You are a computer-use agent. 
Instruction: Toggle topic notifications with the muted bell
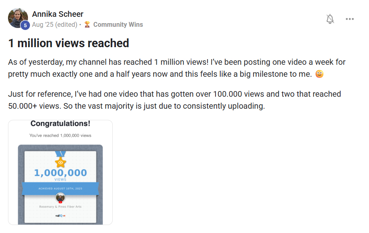pos(330,19)
